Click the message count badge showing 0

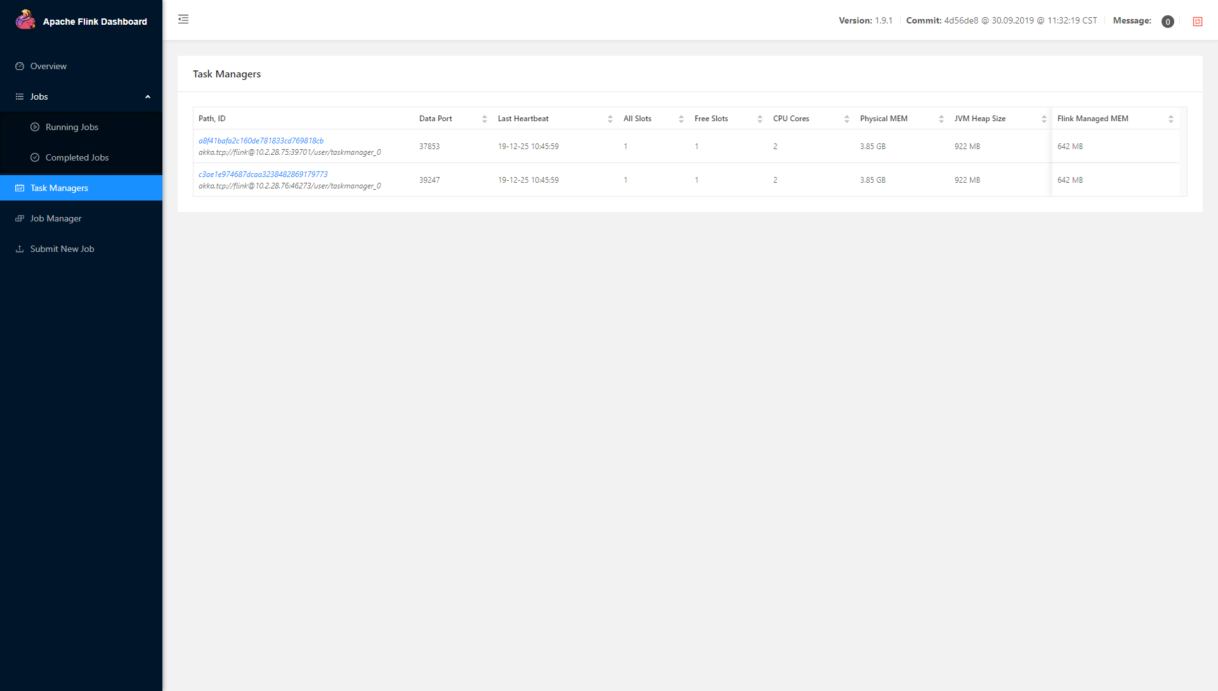(1167, 22)
